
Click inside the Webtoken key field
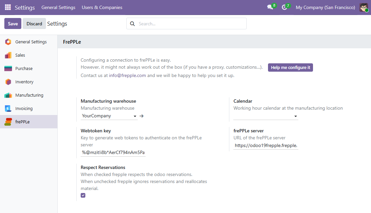(113, 152)
